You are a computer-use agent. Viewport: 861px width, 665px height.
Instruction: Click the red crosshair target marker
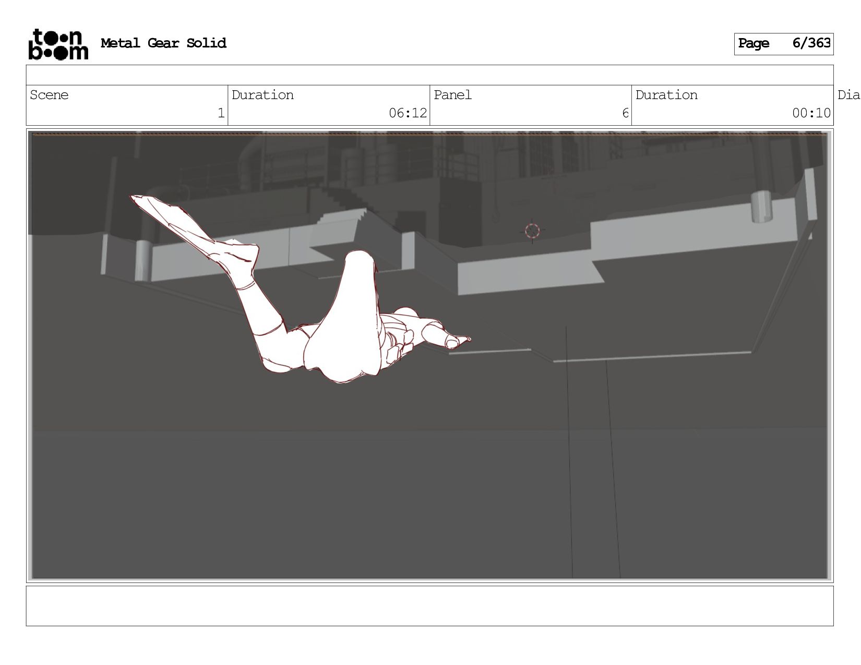[x=532, y=231]
